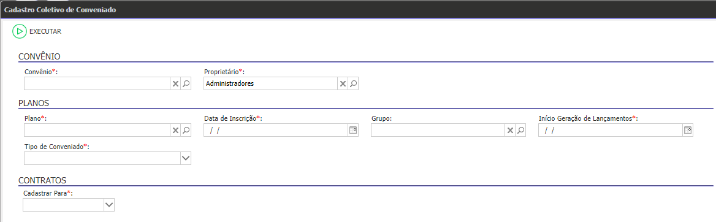Focus the Convênio text field
Viewport: 716px width, 222px height.
click(x=97, y=83)
